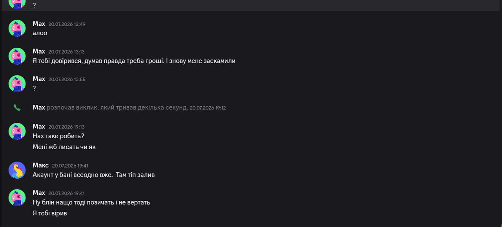Image resolution: width=502 pixels, height=227 pixels.
Task: Click the final message 'Я тобі вірив'
Action: point(50,213)
